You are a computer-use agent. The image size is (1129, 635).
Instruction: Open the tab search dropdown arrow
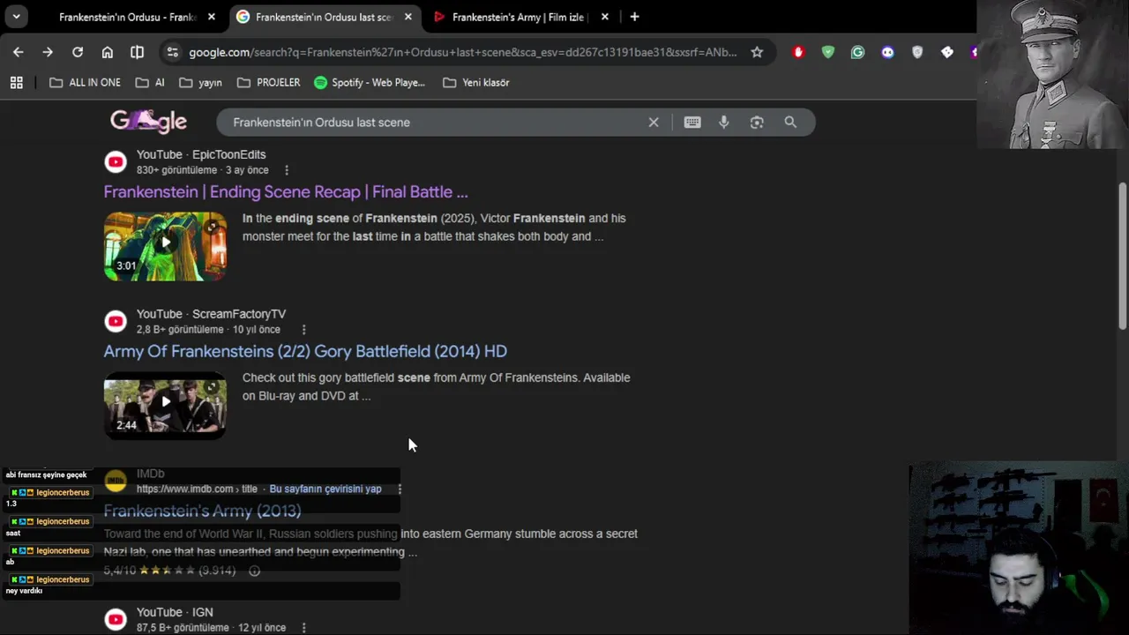click(x=16, y=17)
